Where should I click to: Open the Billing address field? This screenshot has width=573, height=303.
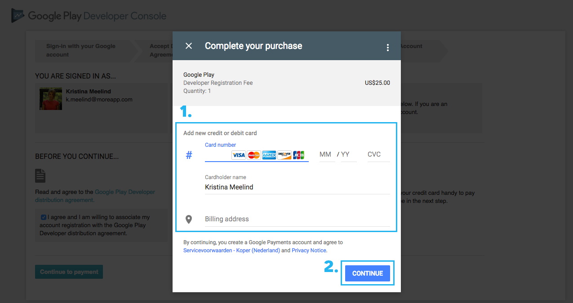coord(297,219)
